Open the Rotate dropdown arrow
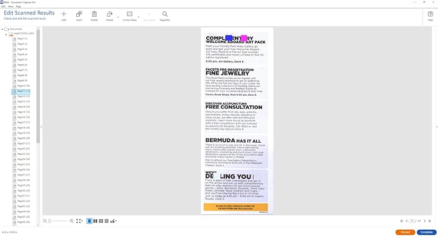This screenshot has height=238, width=438. (x=118, y=17)
